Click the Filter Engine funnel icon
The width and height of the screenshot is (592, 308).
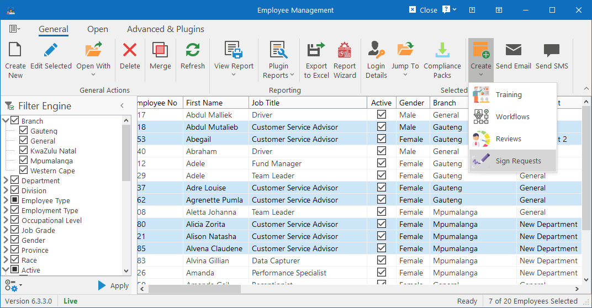[x=10, y=106]
